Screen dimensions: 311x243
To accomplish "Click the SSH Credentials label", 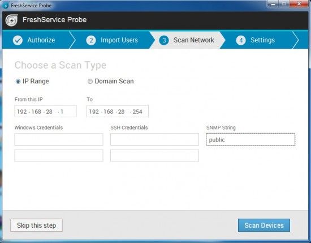I will [x=129, y=127].
